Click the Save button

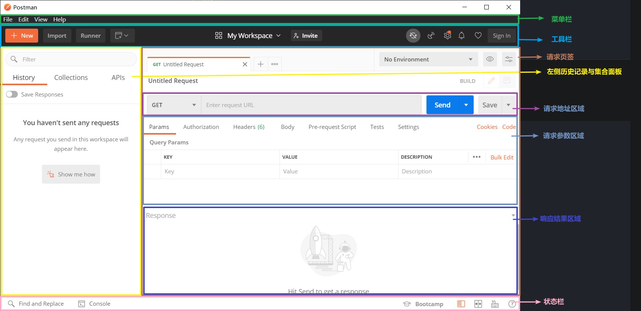[x=490, y=105]
